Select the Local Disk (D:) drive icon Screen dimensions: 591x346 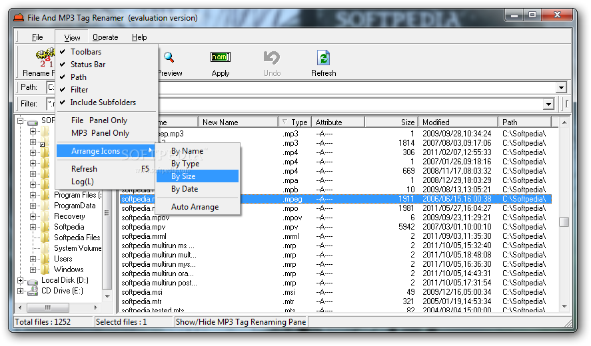[33, 281]
